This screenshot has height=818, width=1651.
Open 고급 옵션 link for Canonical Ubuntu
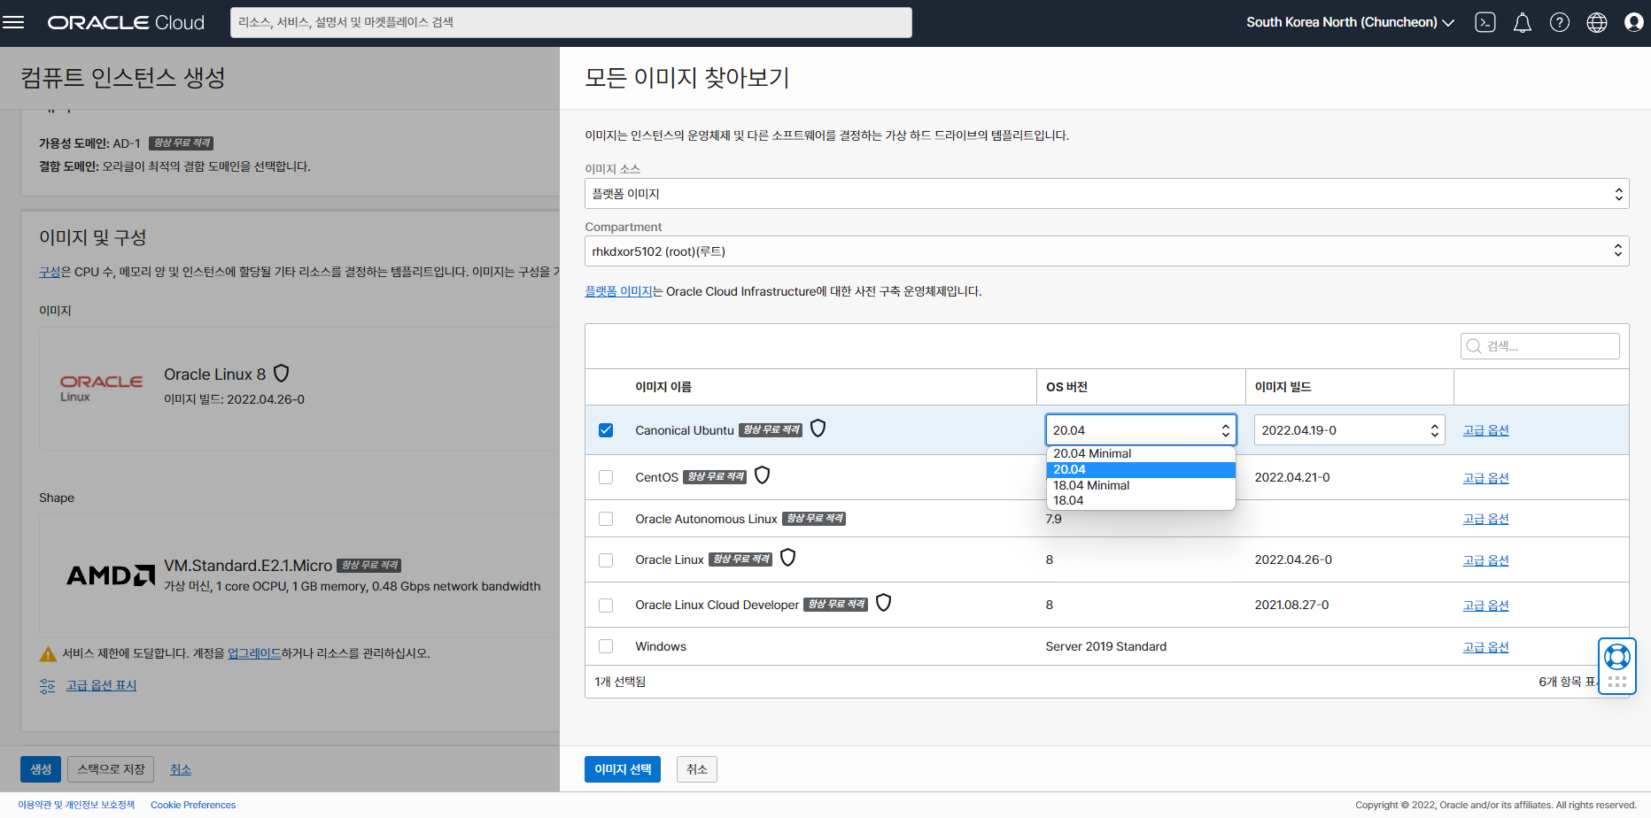(x=1485, y=430)
